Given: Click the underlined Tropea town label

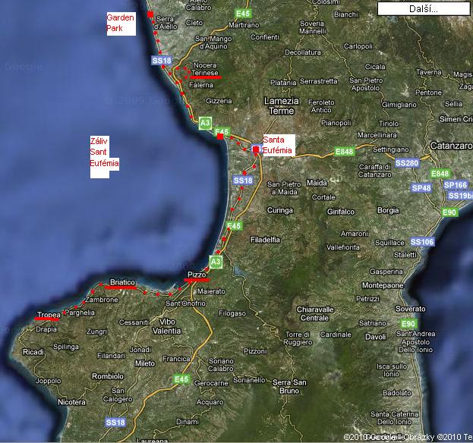Looking at the screenshot, I should coord(48,315).
